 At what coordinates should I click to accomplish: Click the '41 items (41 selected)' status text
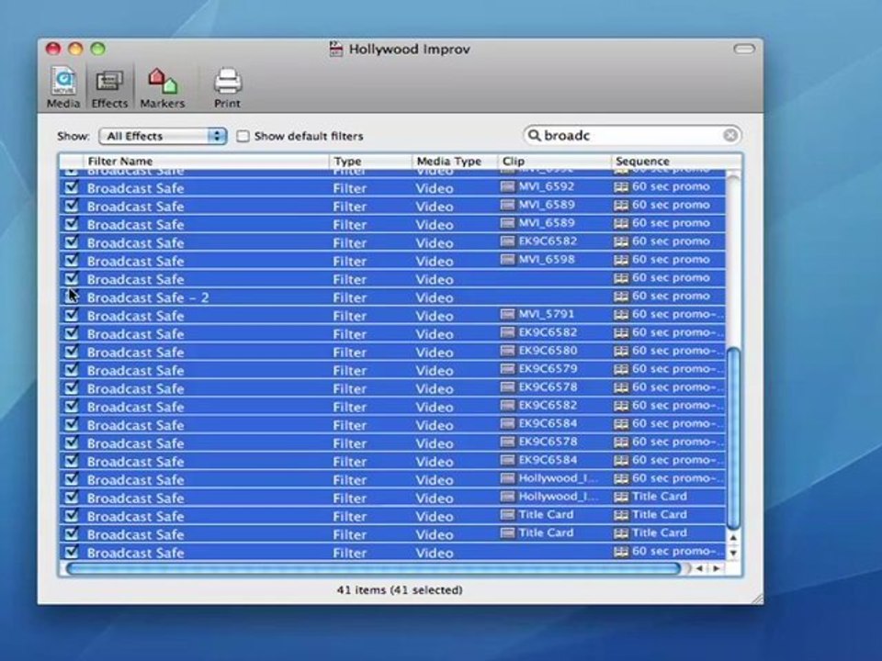(x=400, y=589)
